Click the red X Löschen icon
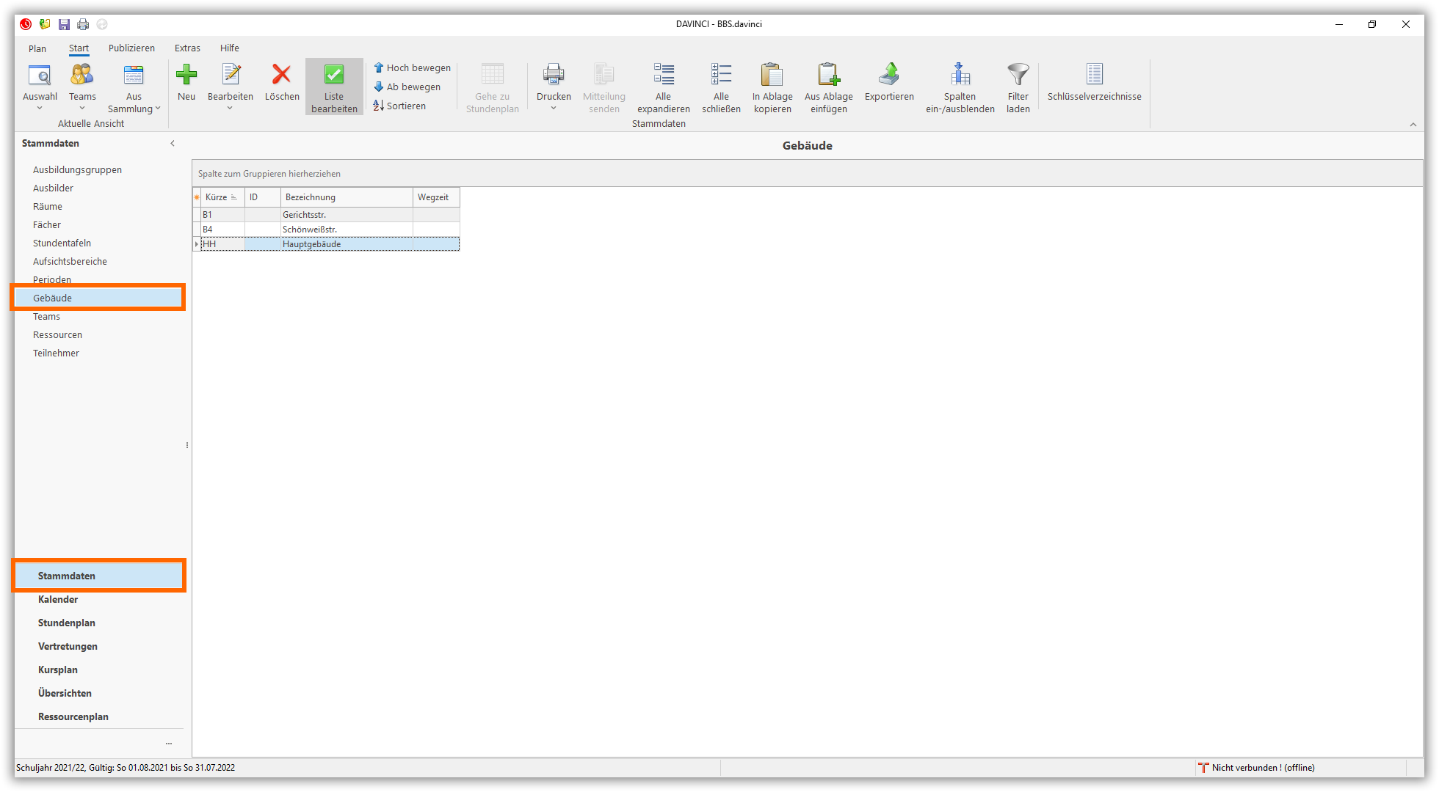 tap(281, 75)
